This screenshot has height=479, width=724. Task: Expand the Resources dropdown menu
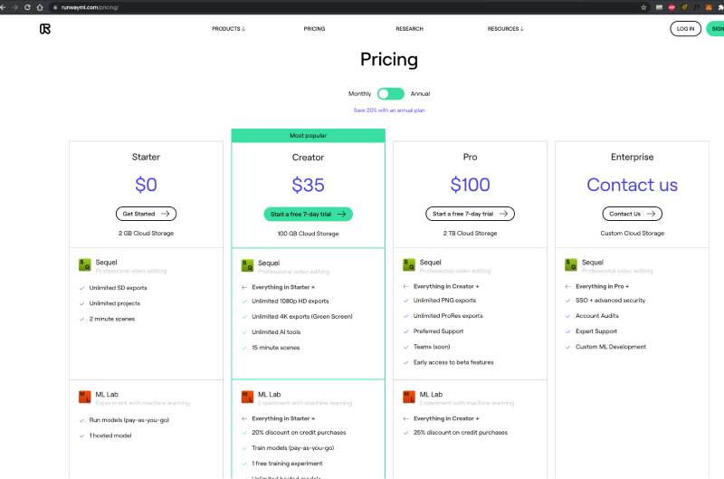(506, 29)
